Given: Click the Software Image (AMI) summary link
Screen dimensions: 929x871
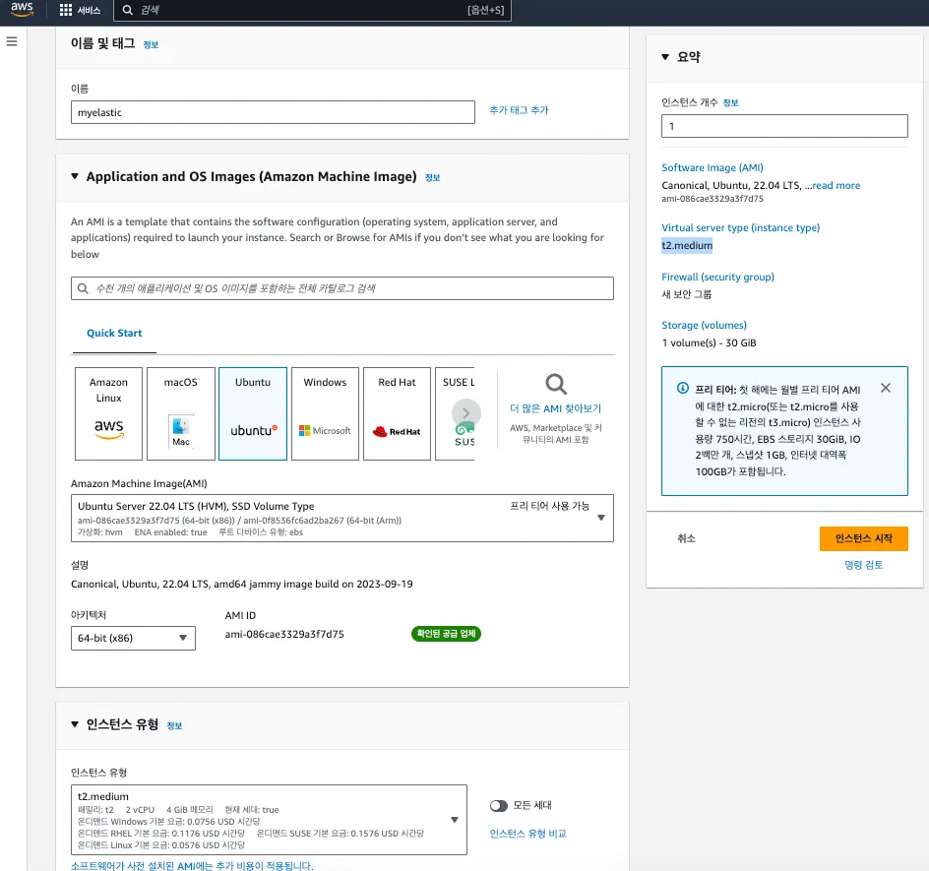Looking at the screenshot, I should [x=712, y=167].
